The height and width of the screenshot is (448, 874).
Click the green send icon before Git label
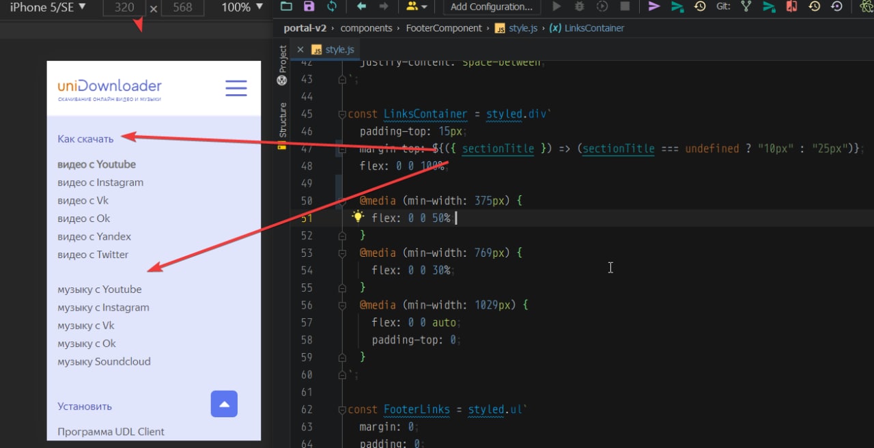(677, 7)
